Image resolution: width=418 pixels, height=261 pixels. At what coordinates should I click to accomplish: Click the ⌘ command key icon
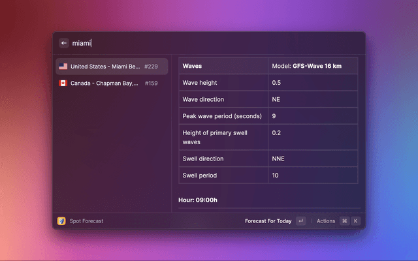[x=344, y=221]
